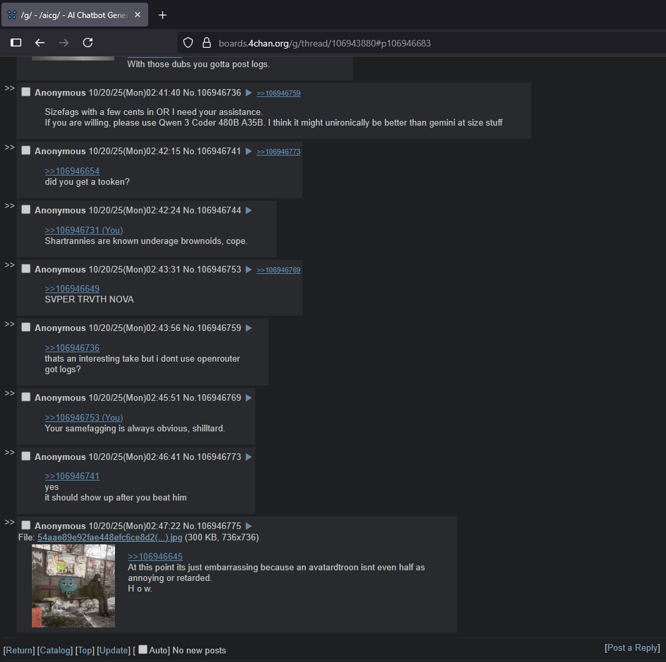666x662 pixels.
Task: Check the box for post No.106946759
Action: click(x=26, y=327)
